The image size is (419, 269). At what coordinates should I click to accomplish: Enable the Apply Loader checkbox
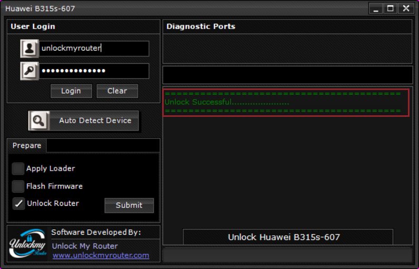(18, 168)
